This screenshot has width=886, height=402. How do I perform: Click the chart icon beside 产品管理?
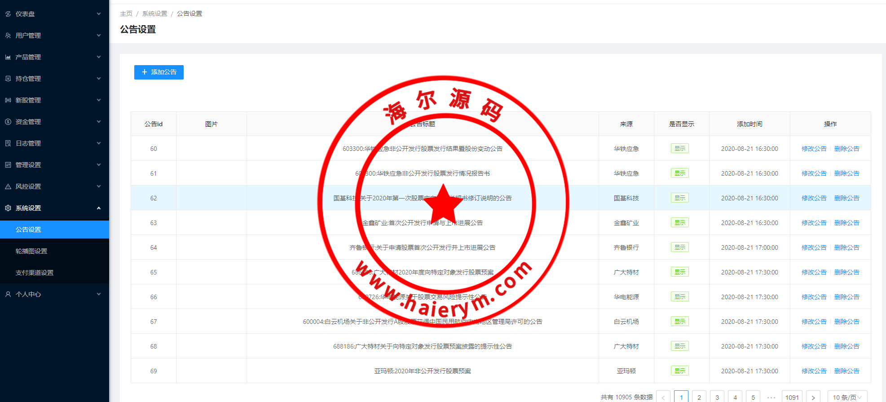(8, 57)
